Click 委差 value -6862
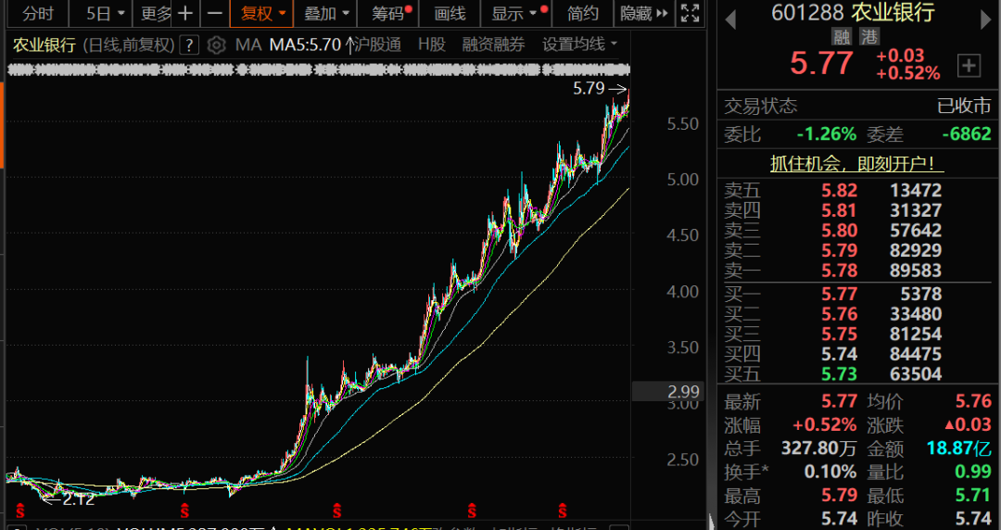 pos(967,133)
